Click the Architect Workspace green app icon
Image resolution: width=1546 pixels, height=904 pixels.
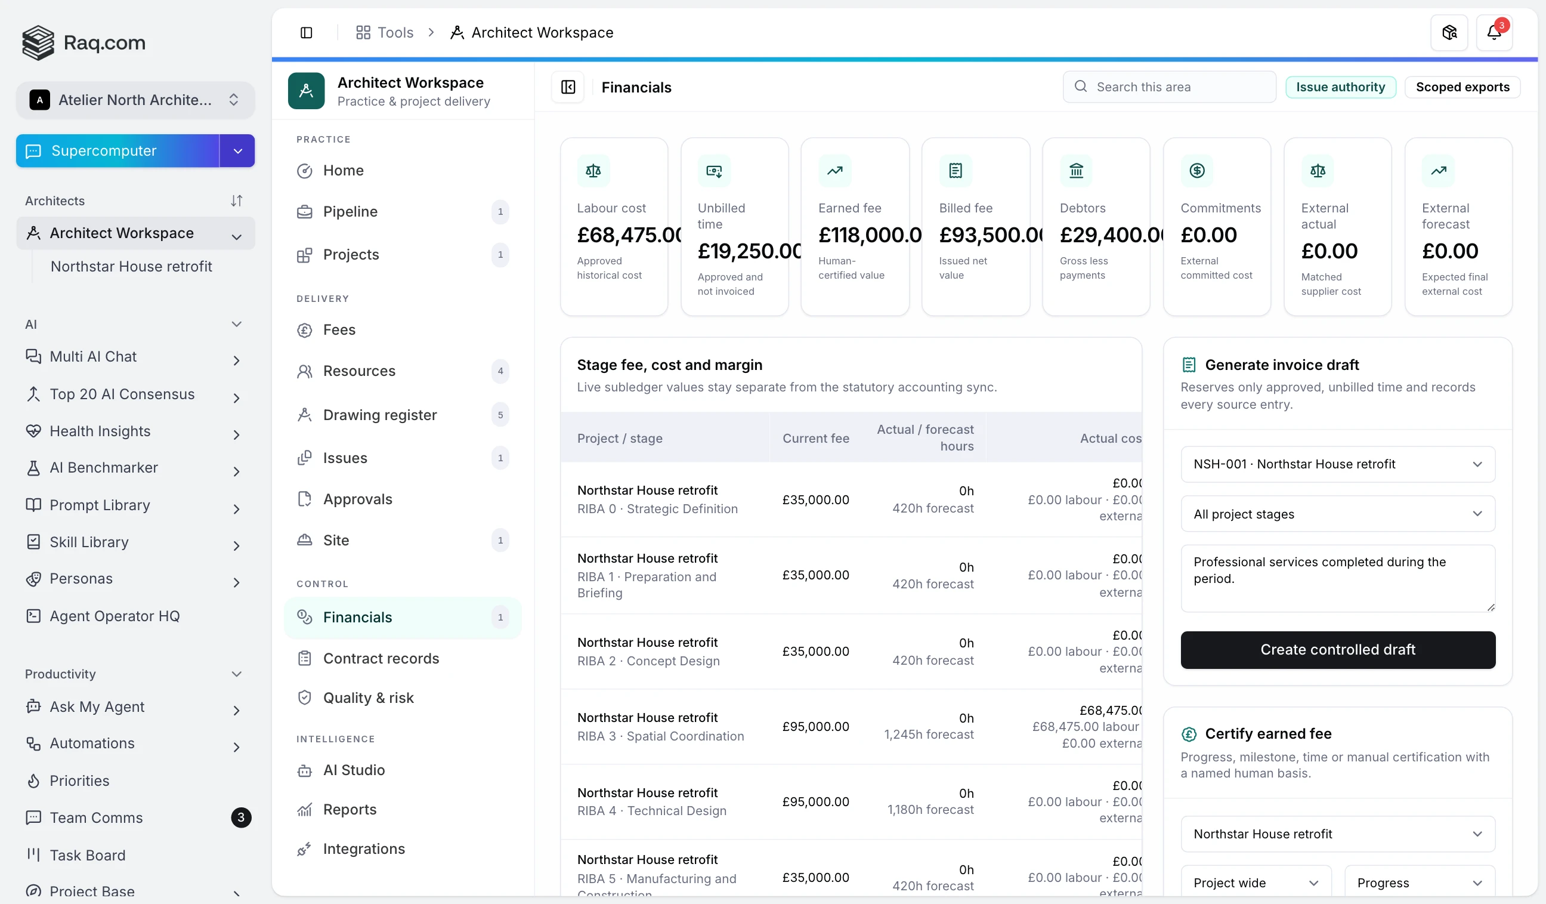(306, 91)
